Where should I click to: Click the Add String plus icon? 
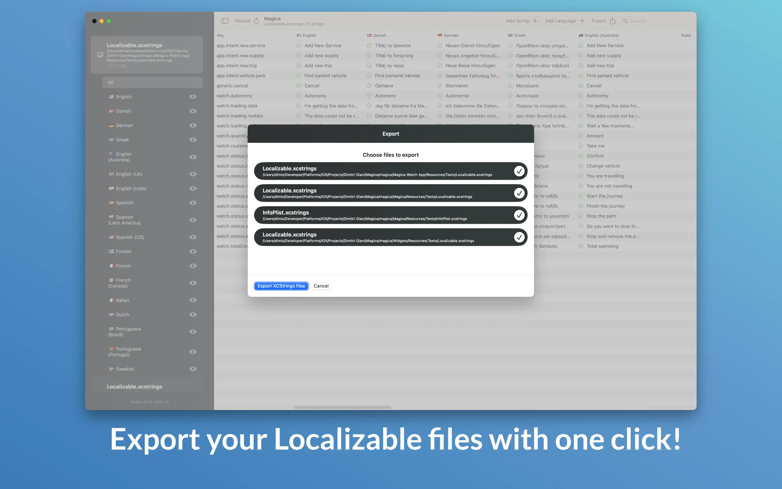pos(535,21)
